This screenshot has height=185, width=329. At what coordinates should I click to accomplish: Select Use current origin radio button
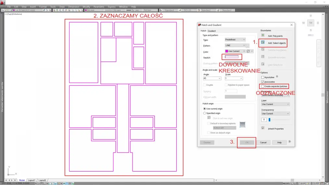point(205,109)
